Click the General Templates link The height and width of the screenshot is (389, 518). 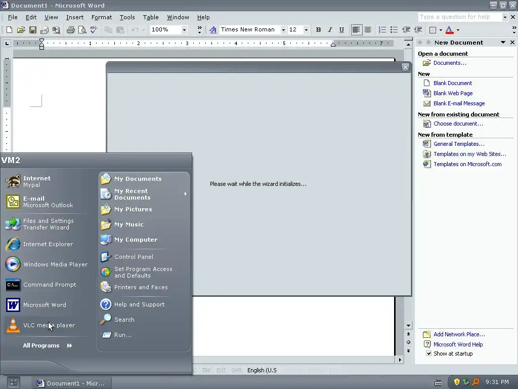[459, 144]
